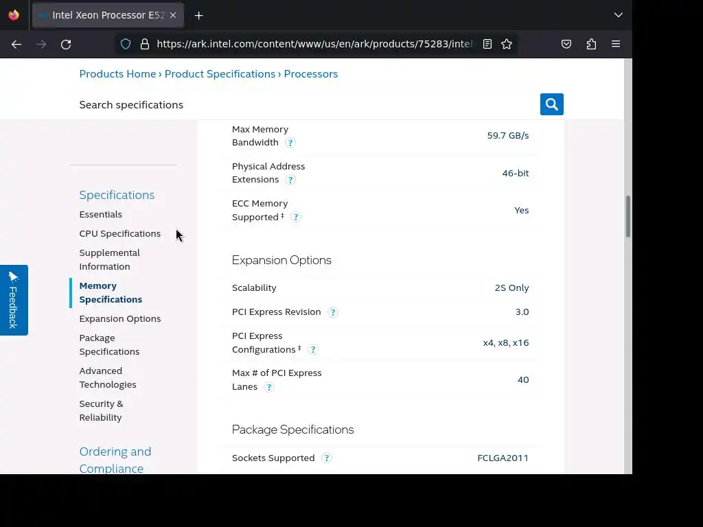Open help icon for PCI Express Revision

pyautogui.click(x=333, y=312)
